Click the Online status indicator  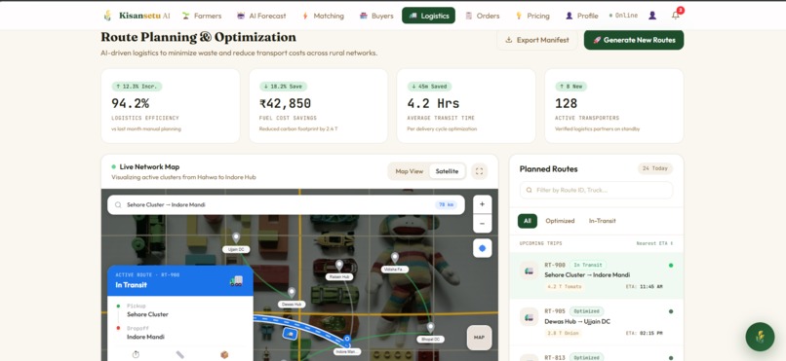[623, 16]
